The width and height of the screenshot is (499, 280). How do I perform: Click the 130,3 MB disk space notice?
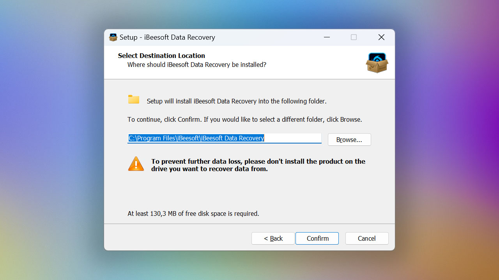coord(193,213)
